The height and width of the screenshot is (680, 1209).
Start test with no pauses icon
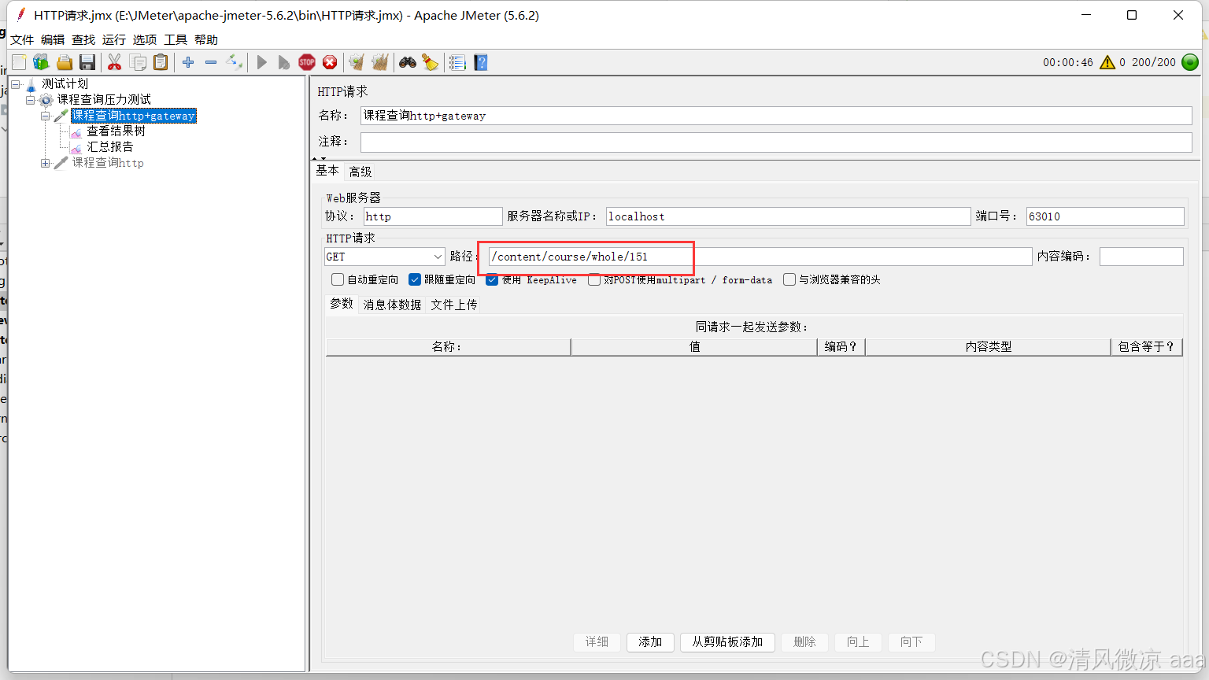pyautogui.click(x=284, y=62)
